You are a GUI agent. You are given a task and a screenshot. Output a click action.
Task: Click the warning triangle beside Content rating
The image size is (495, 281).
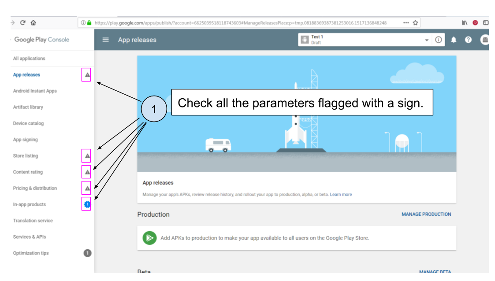(87, 172)
